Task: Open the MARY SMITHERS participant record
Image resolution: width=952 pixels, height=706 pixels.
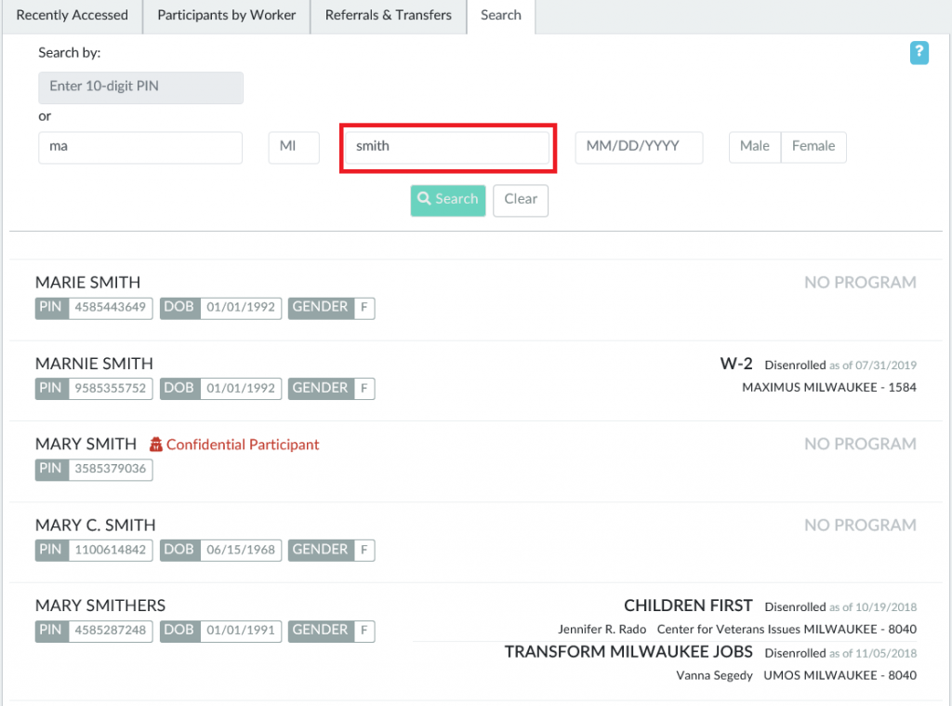Action: pyautogui.click(x=100, y=606)
